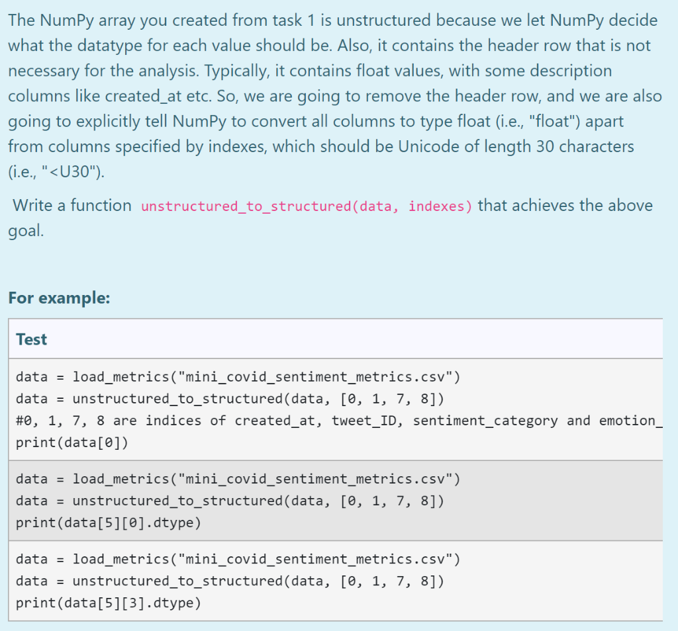This screenshot has width=678, height=631.
Task: Click inside the first test code block
Action: pyautogui.click(x=265, y=410)
